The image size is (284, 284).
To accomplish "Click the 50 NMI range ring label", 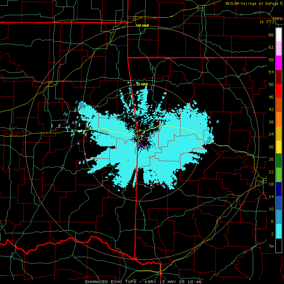I will pos(142,84).
